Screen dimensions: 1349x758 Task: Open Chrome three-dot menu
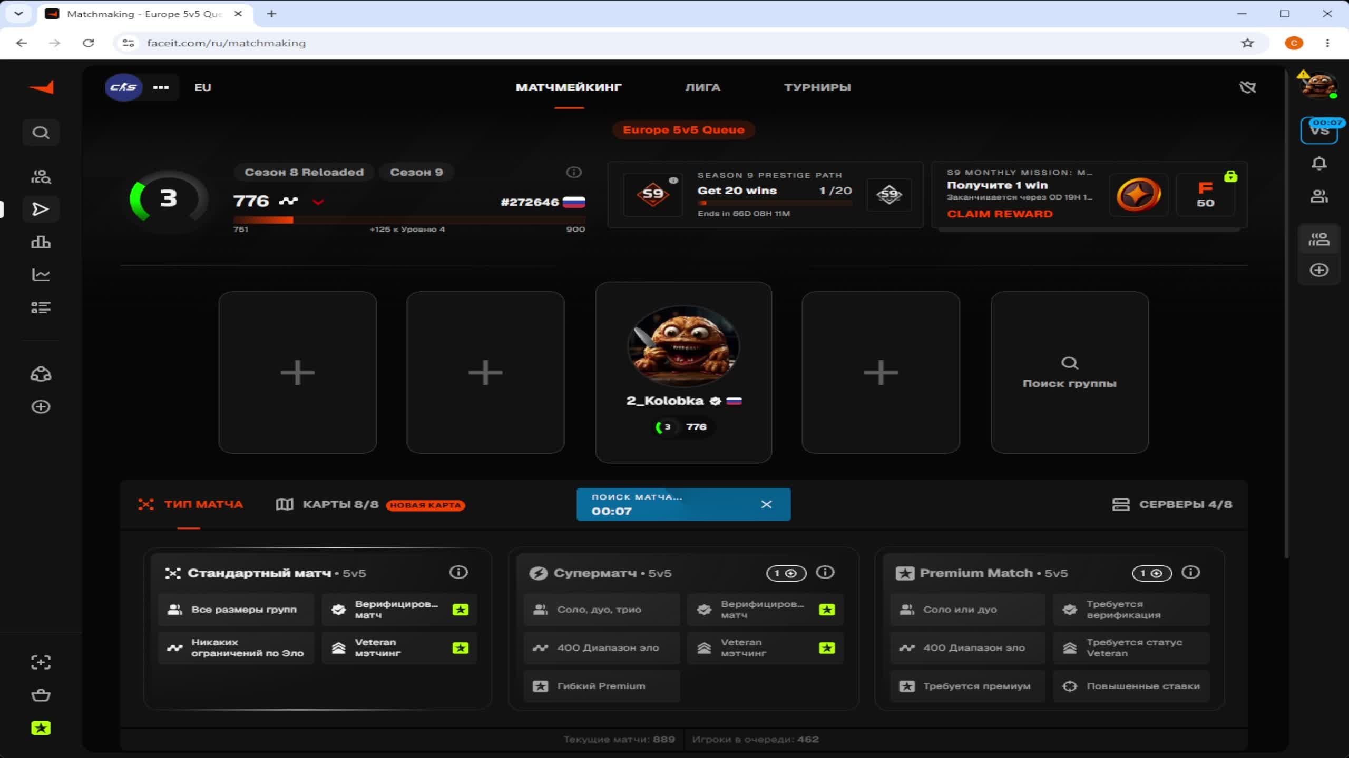pyautogui.click(x=1327, y=43)
